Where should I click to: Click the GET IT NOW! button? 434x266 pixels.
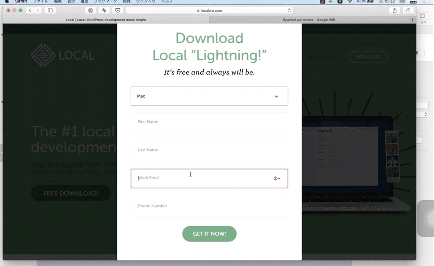click(209, 234)
